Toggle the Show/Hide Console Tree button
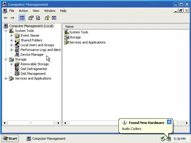The height and width of the screenshot is (143, 191). click(x=22, y=18)
